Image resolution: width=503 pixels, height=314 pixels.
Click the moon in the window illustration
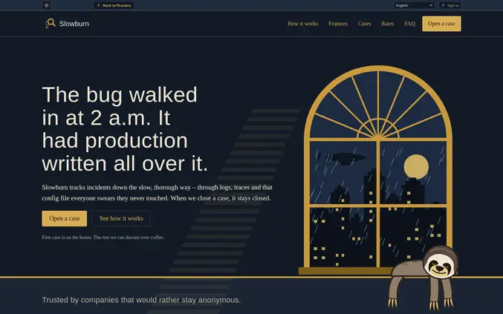(416, 166)
